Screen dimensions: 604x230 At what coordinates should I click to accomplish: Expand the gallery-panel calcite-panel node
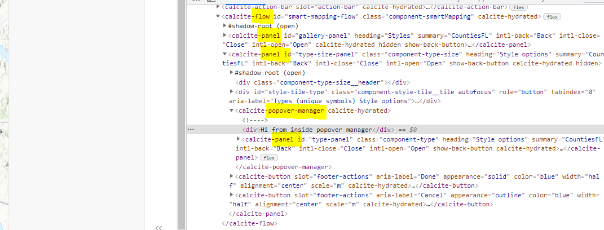click(225, 36)
